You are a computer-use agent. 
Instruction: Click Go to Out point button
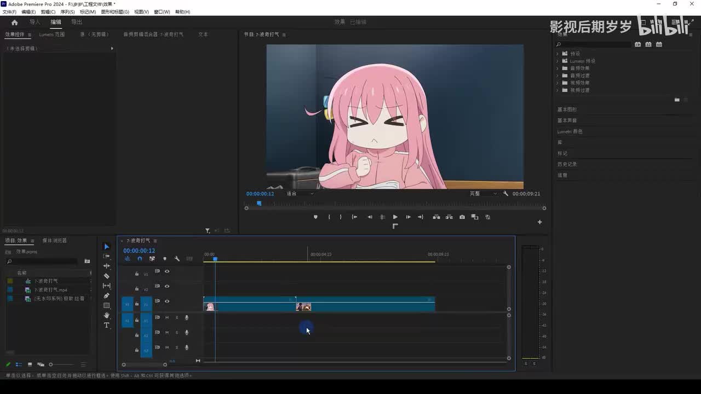[421, 217]
